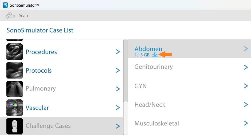Select the Protocols ultrasound thumbnail
The height and width of the screenshot is (135, 251).
(x=15, y=70)
